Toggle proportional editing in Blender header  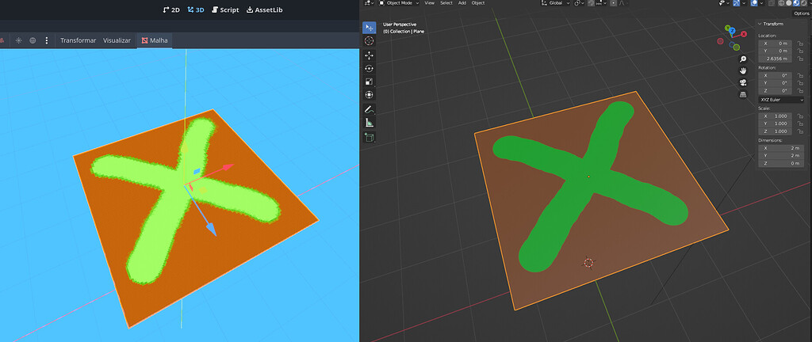[x=613, y=3]
